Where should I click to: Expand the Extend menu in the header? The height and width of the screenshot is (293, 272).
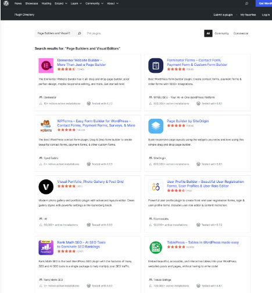click(61, 3)
